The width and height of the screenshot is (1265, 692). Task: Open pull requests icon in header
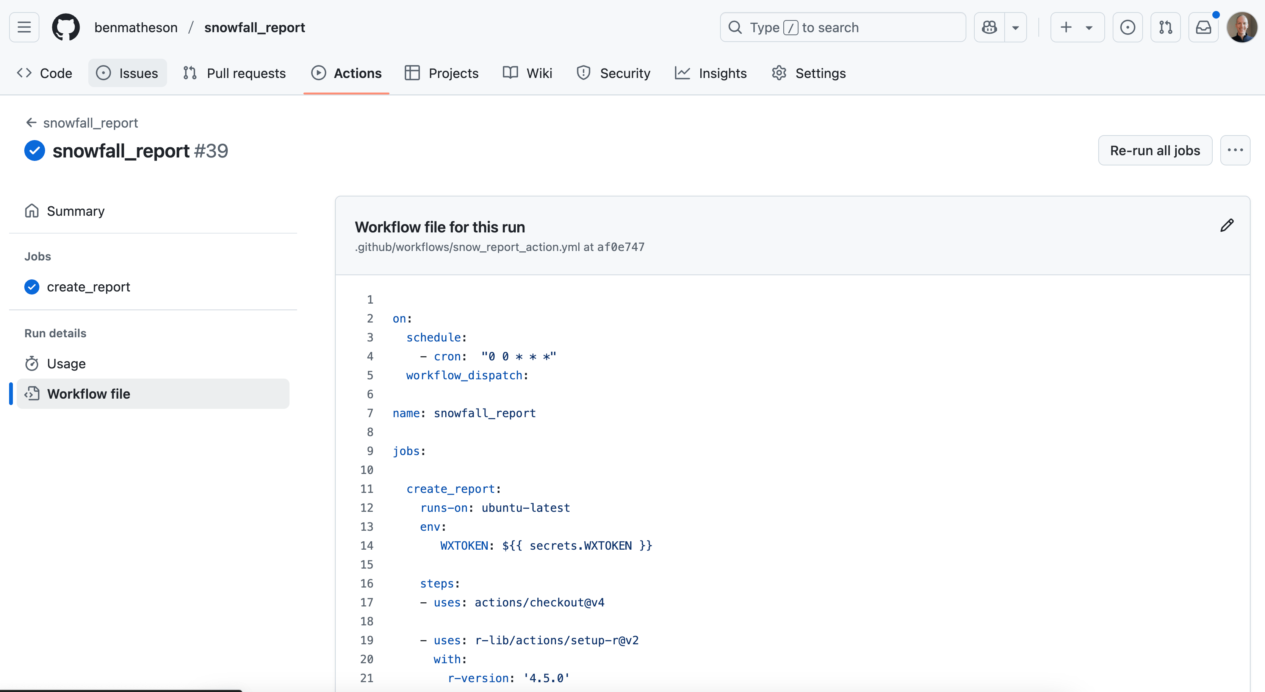[x=1165, y=28]
